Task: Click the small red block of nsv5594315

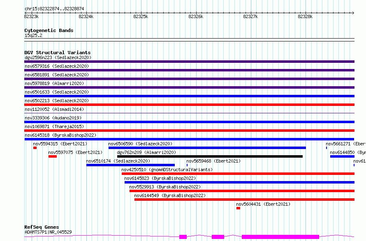Action: click(35, 148)
